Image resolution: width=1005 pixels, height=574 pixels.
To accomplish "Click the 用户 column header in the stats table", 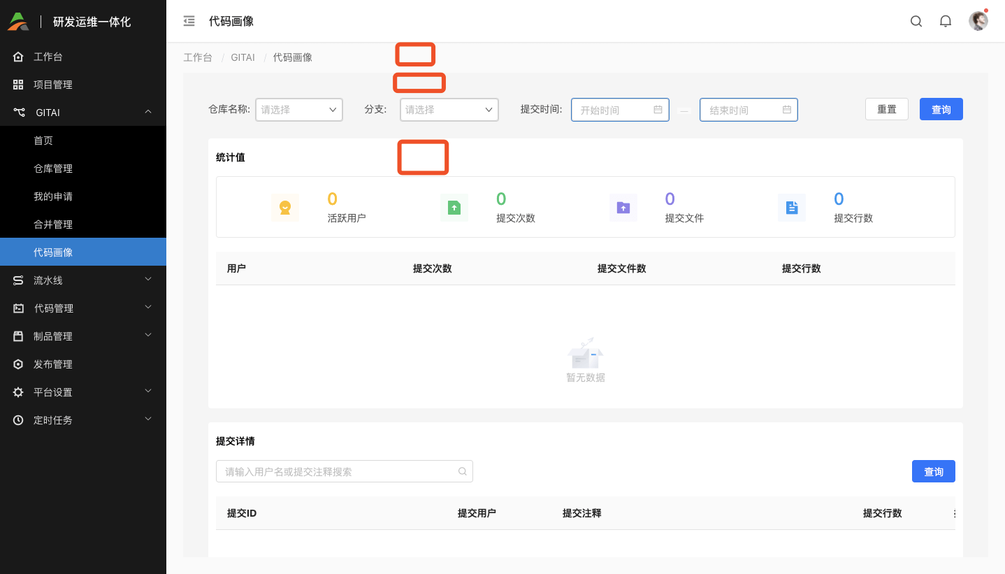I will (236, 268).
